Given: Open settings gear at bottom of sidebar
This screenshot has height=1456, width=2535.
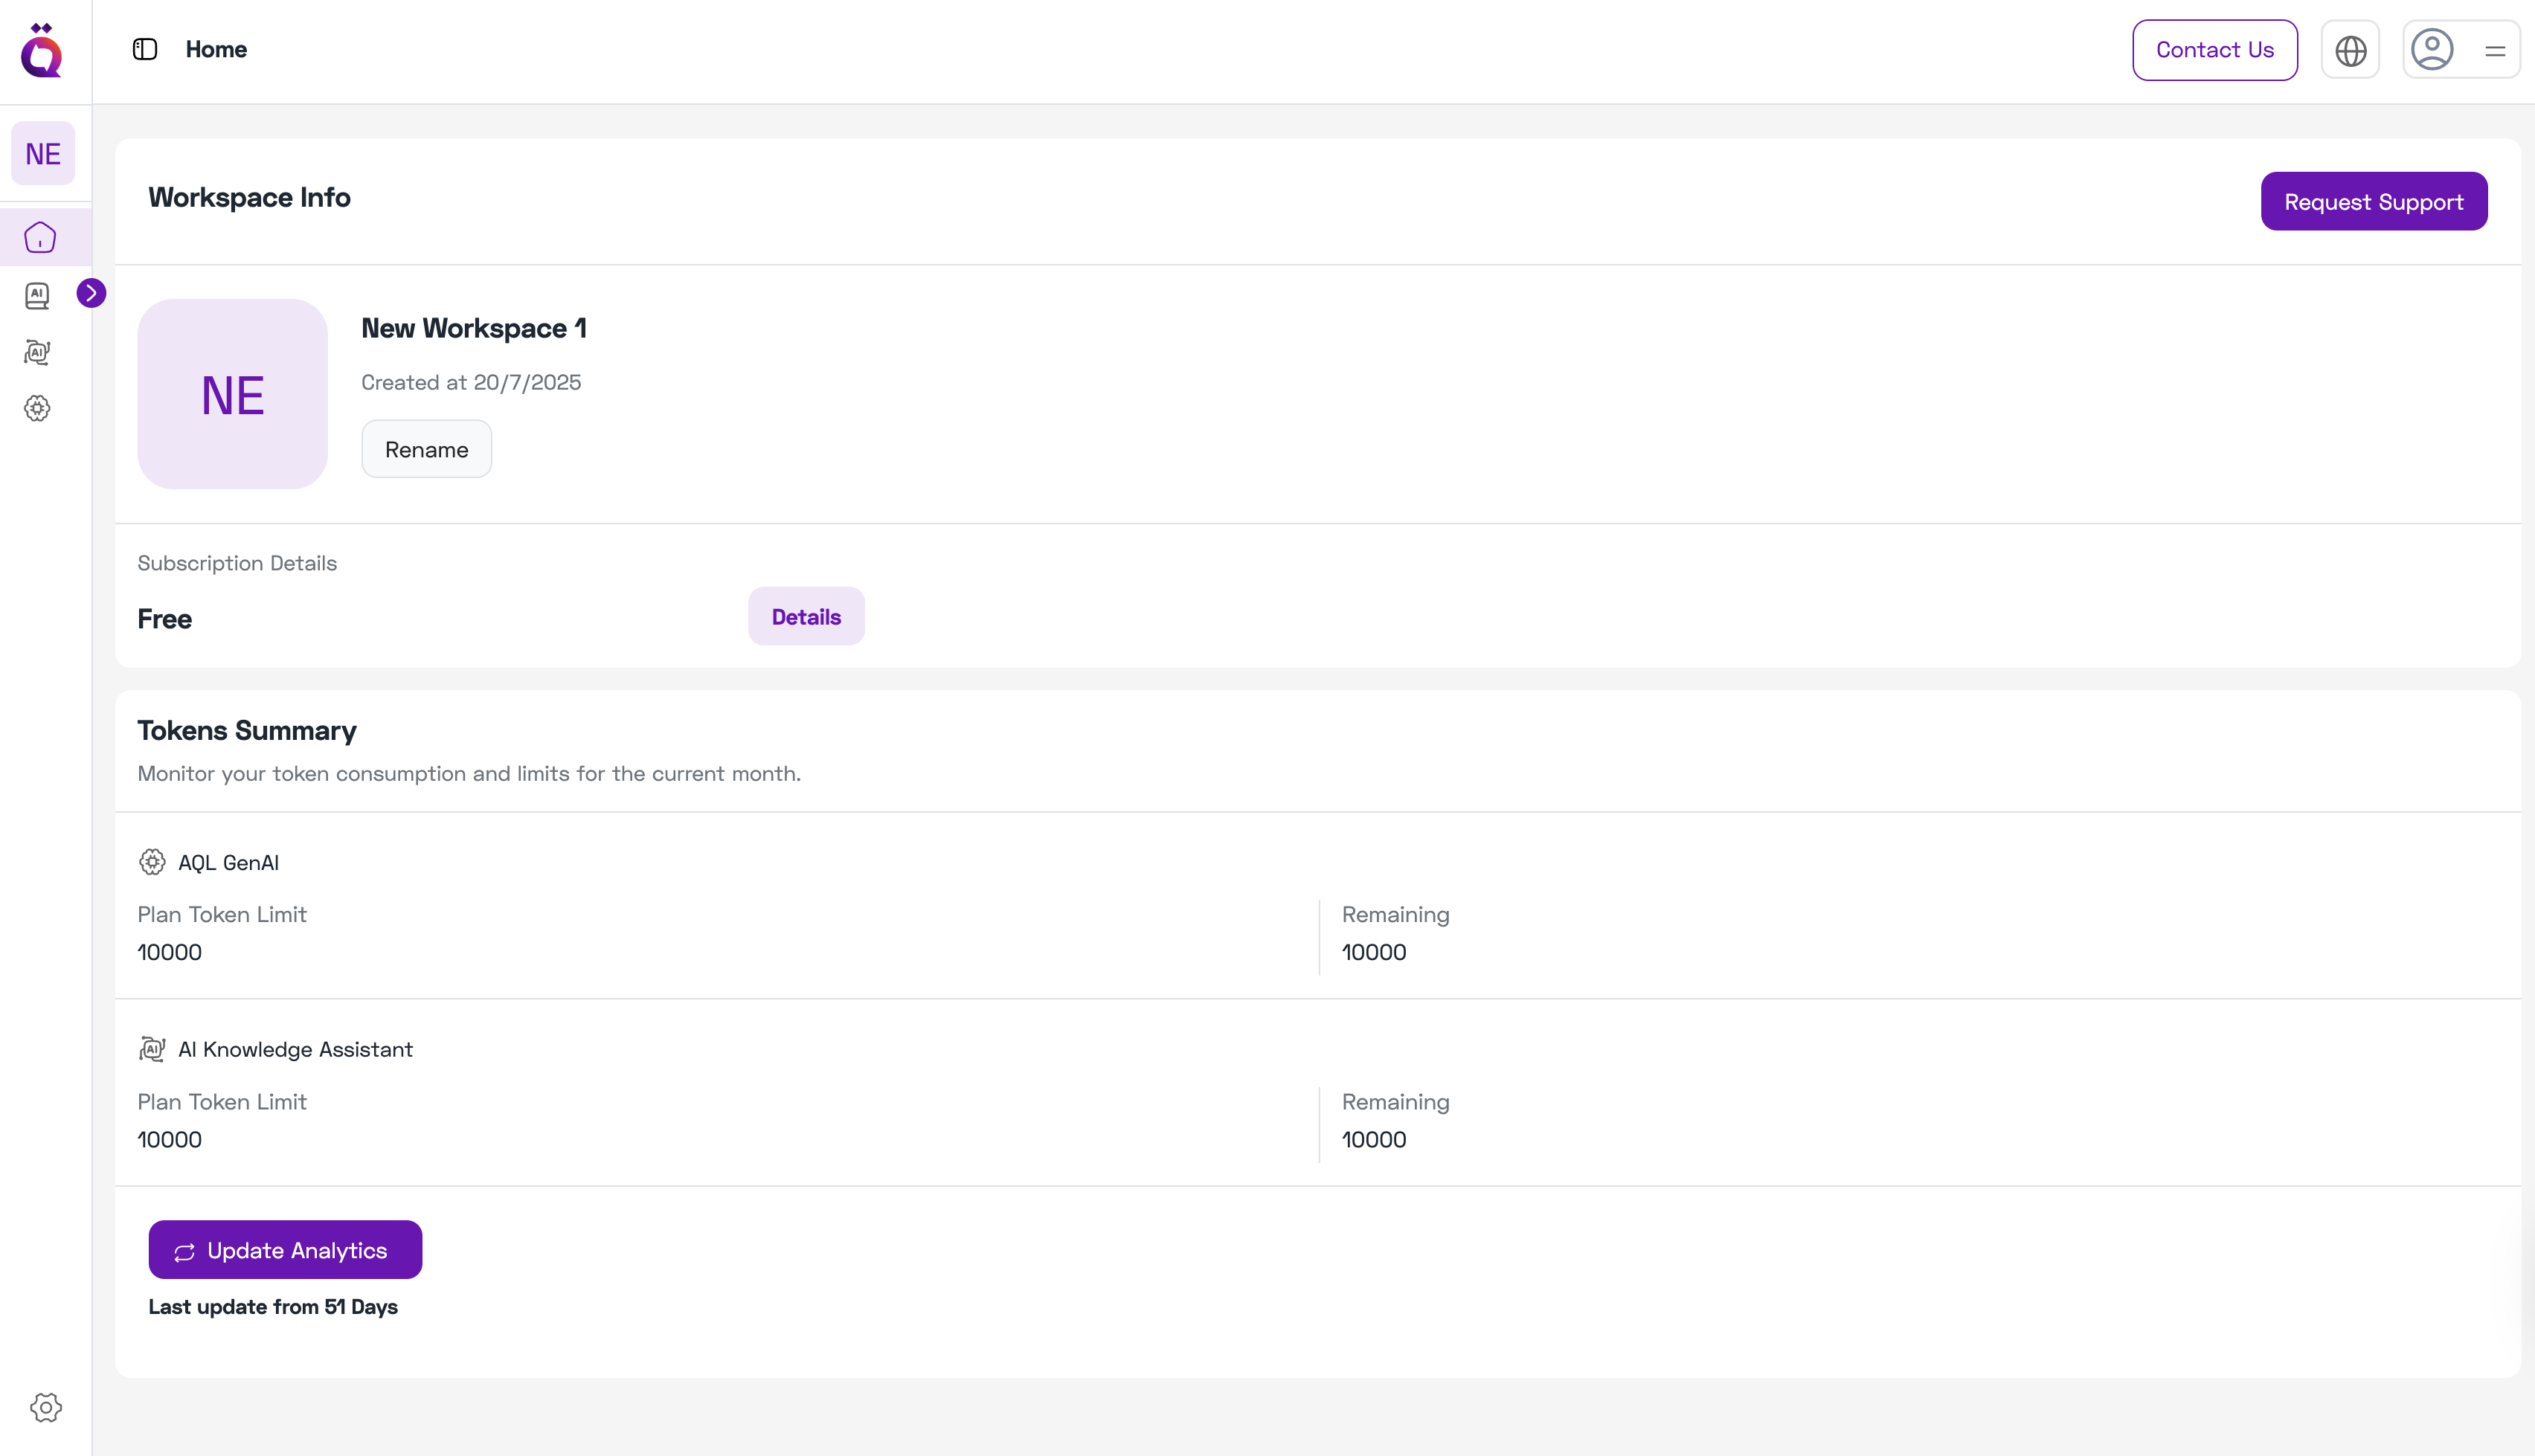Looking at the screenshot, I should coord(45,1406).
